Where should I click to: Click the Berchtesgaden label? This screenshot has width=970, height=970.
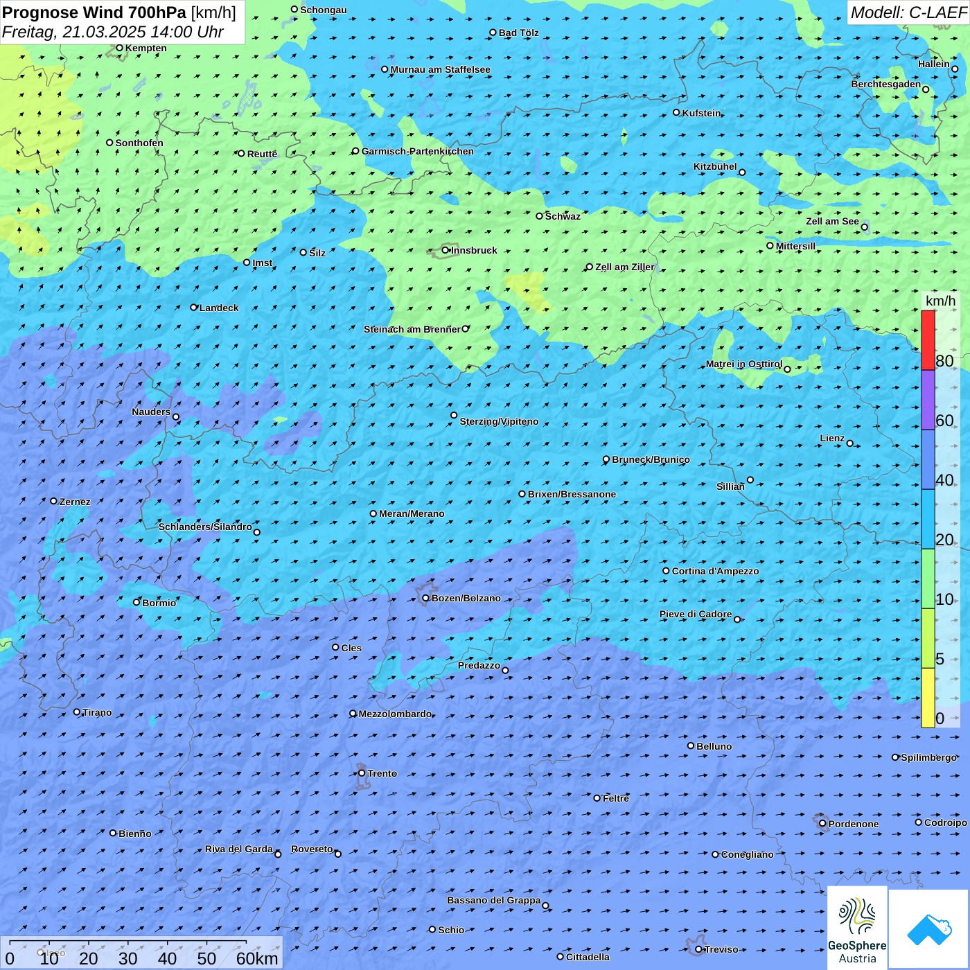click(885, 84)
